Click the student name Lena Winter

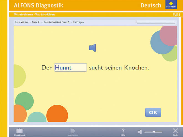pos(22,22)
